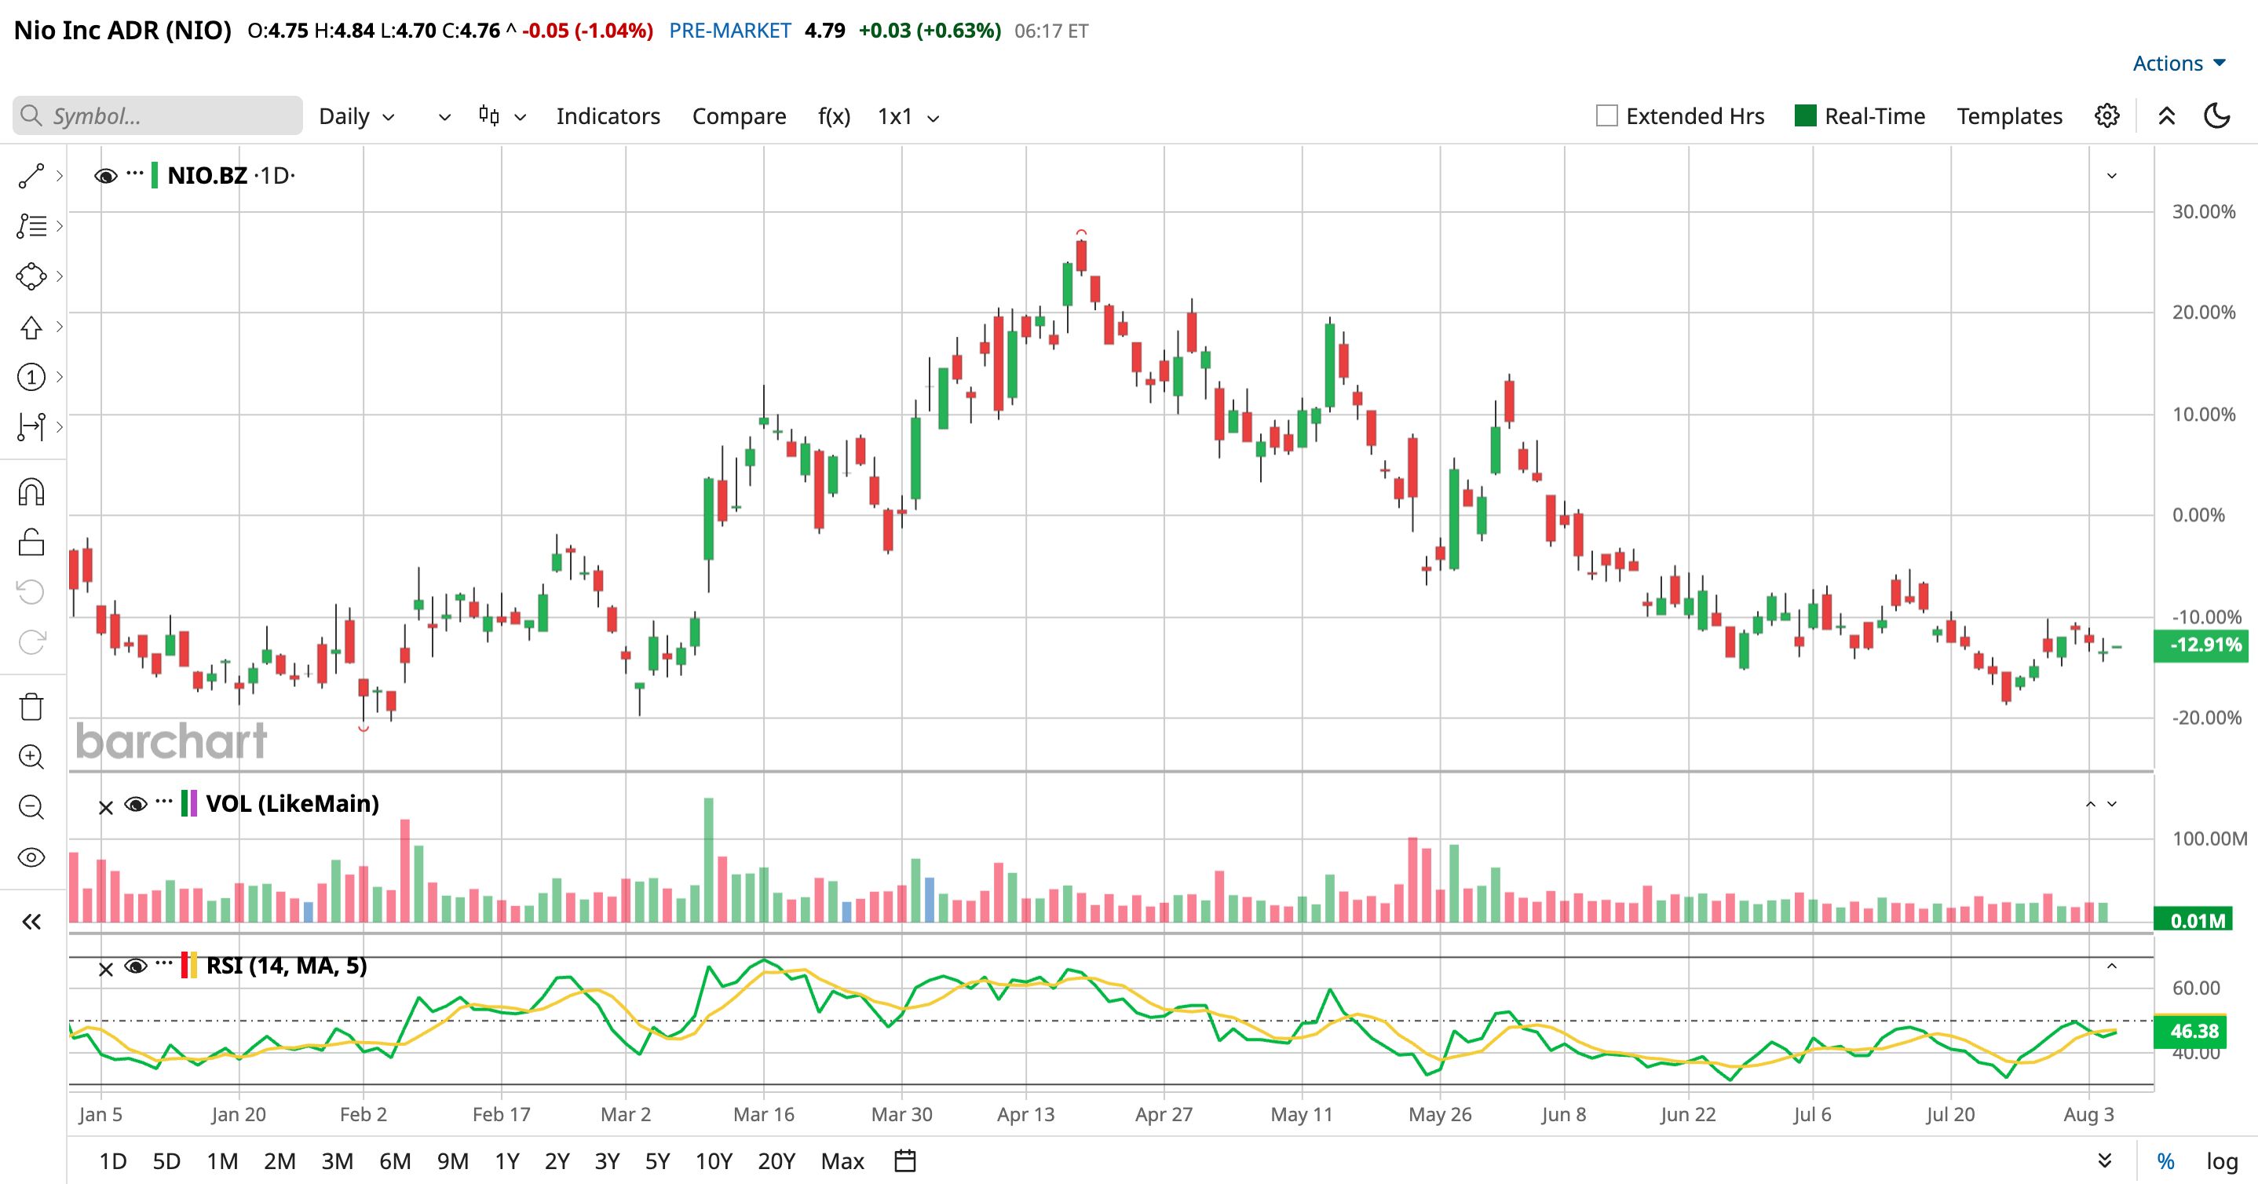Open the Templates menu
The width and height of the screenshot is (2258, 1184).
2010,115
